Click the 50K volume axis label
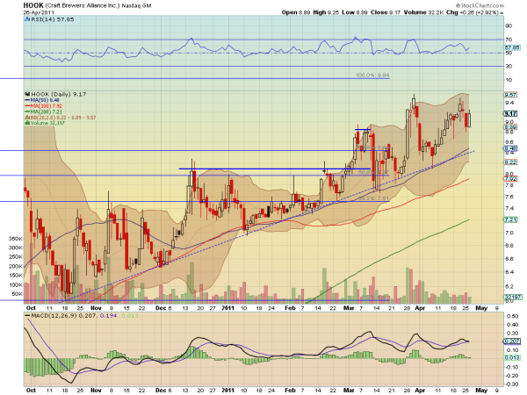Viewport: 527px width, 395px height. pyautogui.click(x=18, y=294)
